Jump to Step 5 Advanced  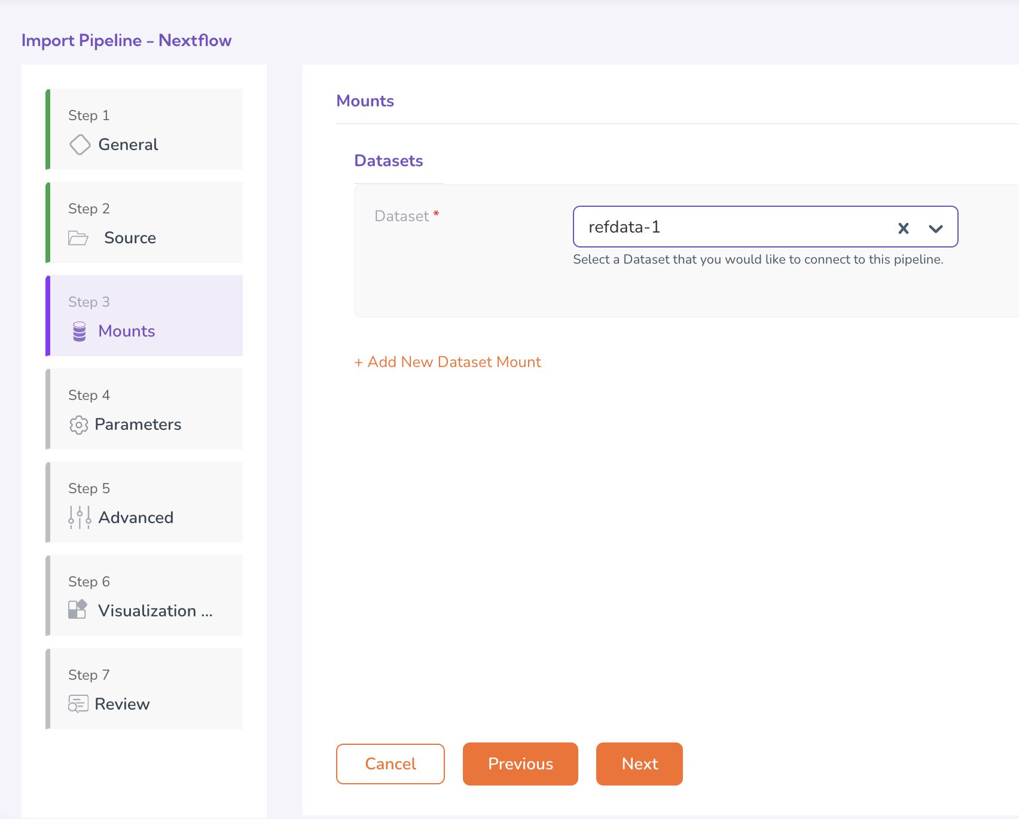pyautogui.click(x=145, y=503)
